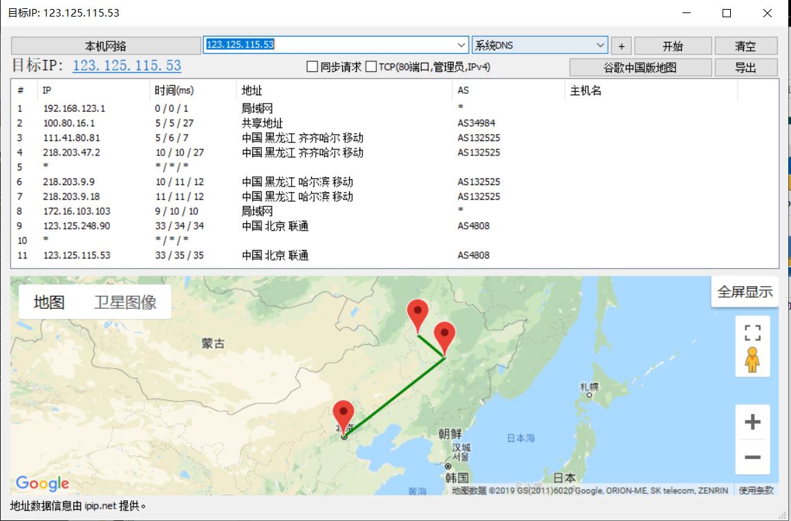Clear results with 清空
Screen dimensions: 791x521
(745, 46)
